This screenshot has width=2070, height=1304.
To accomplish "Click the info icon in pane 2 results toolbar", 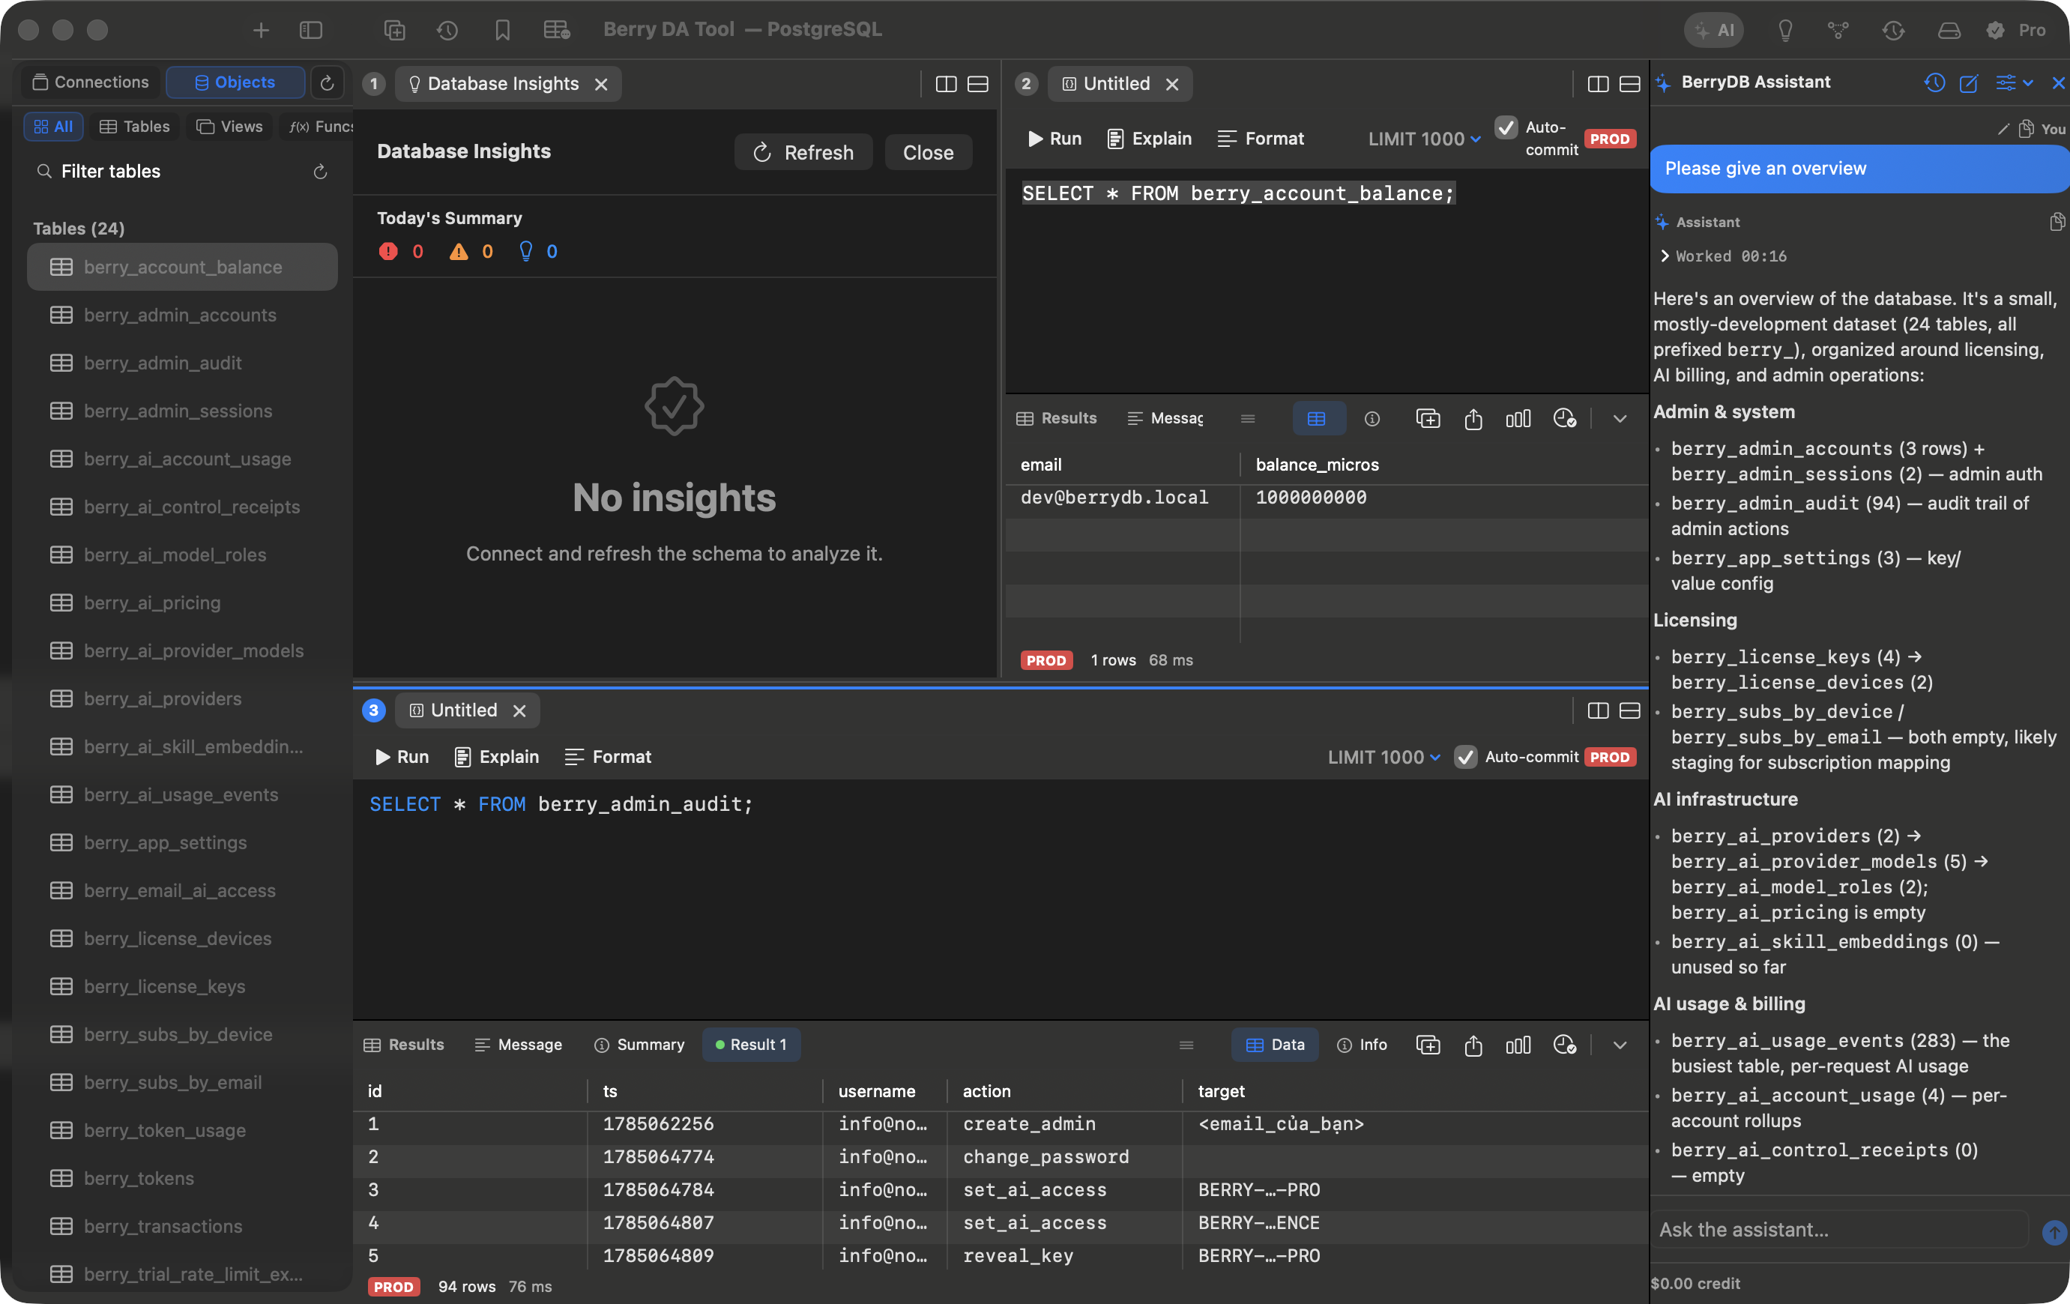I will (x=1372, y=419).
